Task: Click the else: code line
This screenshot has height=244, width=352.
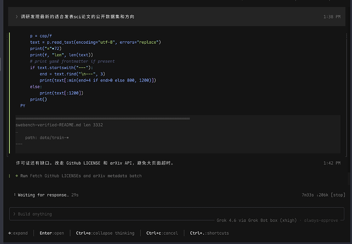Action: [36, 87]
